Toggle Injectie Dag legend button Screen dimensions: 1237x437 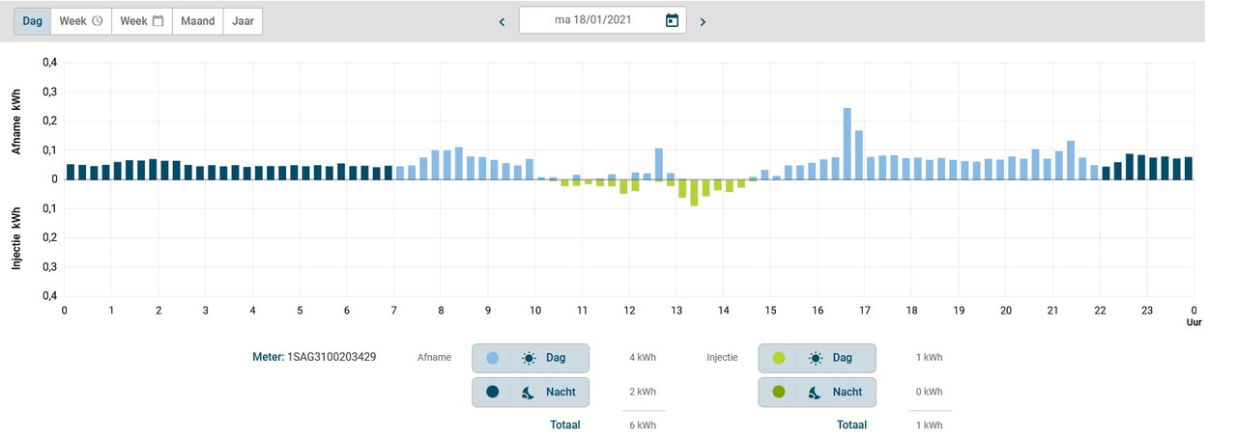[x=817, y=358]
